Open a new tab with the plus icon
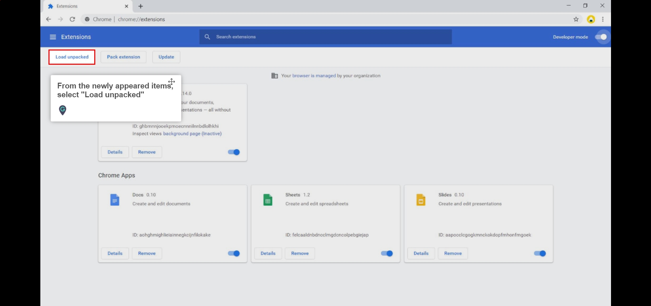The width and height of the screenshot is (651, 306). click(x=141, y=6)
